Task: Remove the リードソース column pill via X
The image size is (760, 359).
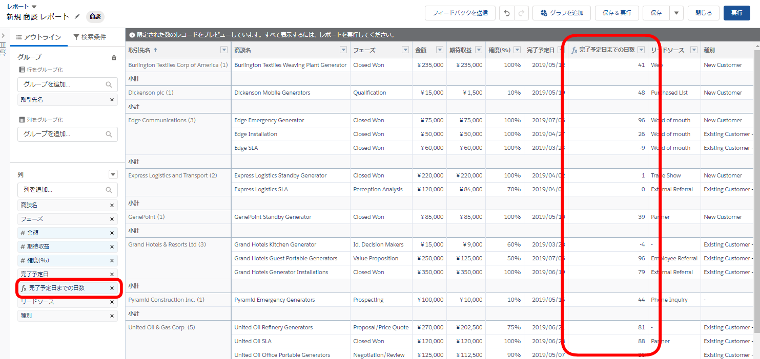Action: (x=112, y=302)
